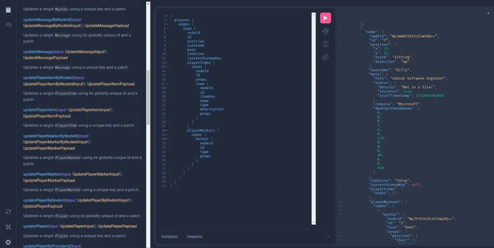Viewport: 494px width, 248px height.
Task: Show query history from the sidebar
Action: 8,25
